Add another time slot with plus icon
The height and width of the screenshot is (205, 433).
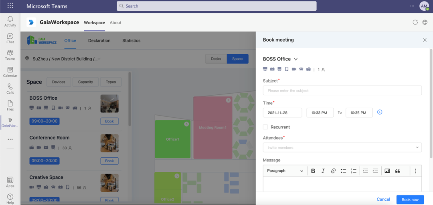click(x=380, y=112)
